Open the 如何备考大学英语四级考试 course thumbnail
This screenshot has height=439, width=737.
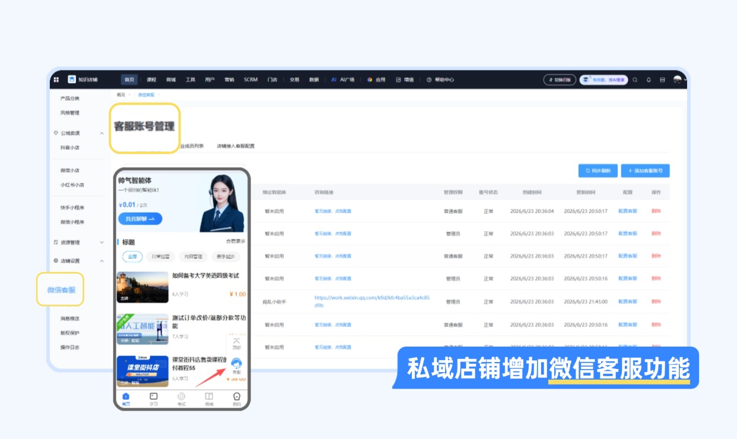(142, 287)
